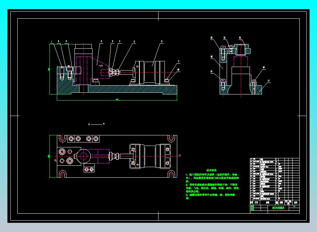Click the width dimension left of top view

(x=49, y=156)
